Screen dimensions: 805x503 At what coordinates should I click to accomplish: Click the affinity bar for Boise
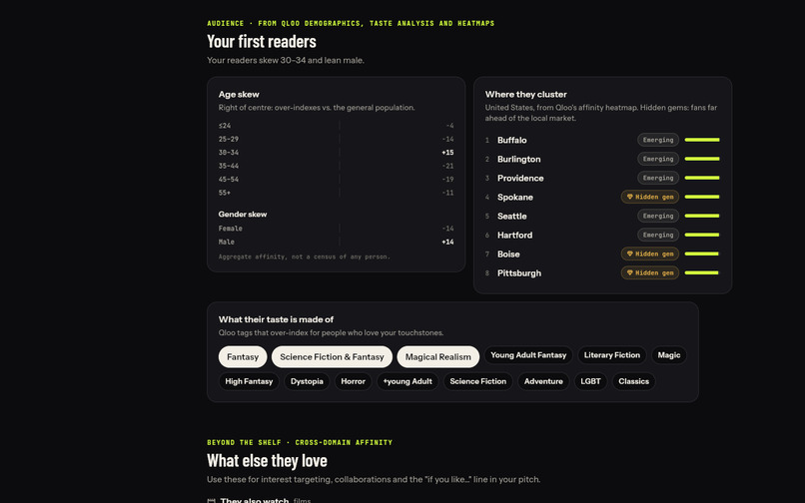point(702,254)
